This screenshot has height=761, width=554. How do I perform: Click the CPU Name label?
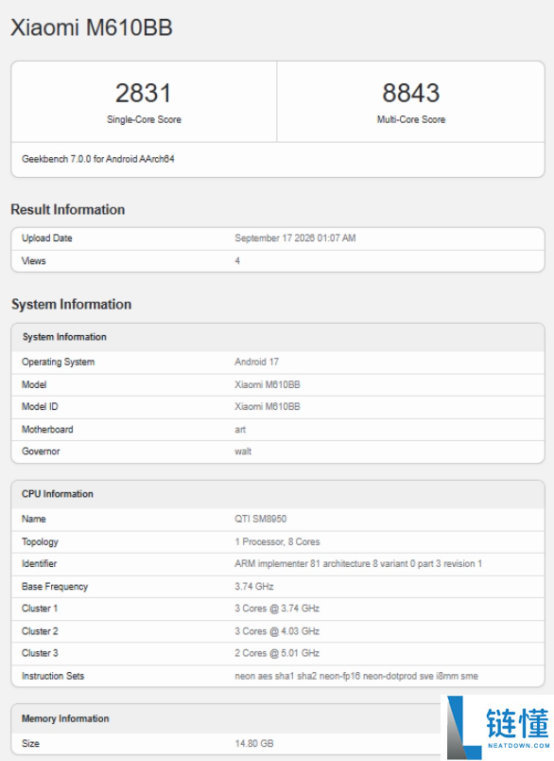33,519
